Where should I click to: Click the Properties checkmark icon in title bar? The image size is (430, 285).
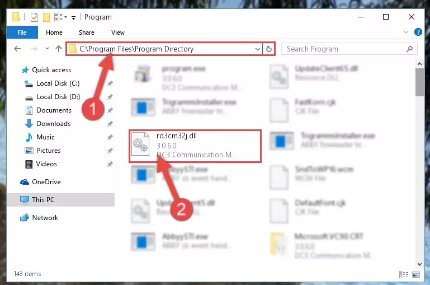click(34, 17)
